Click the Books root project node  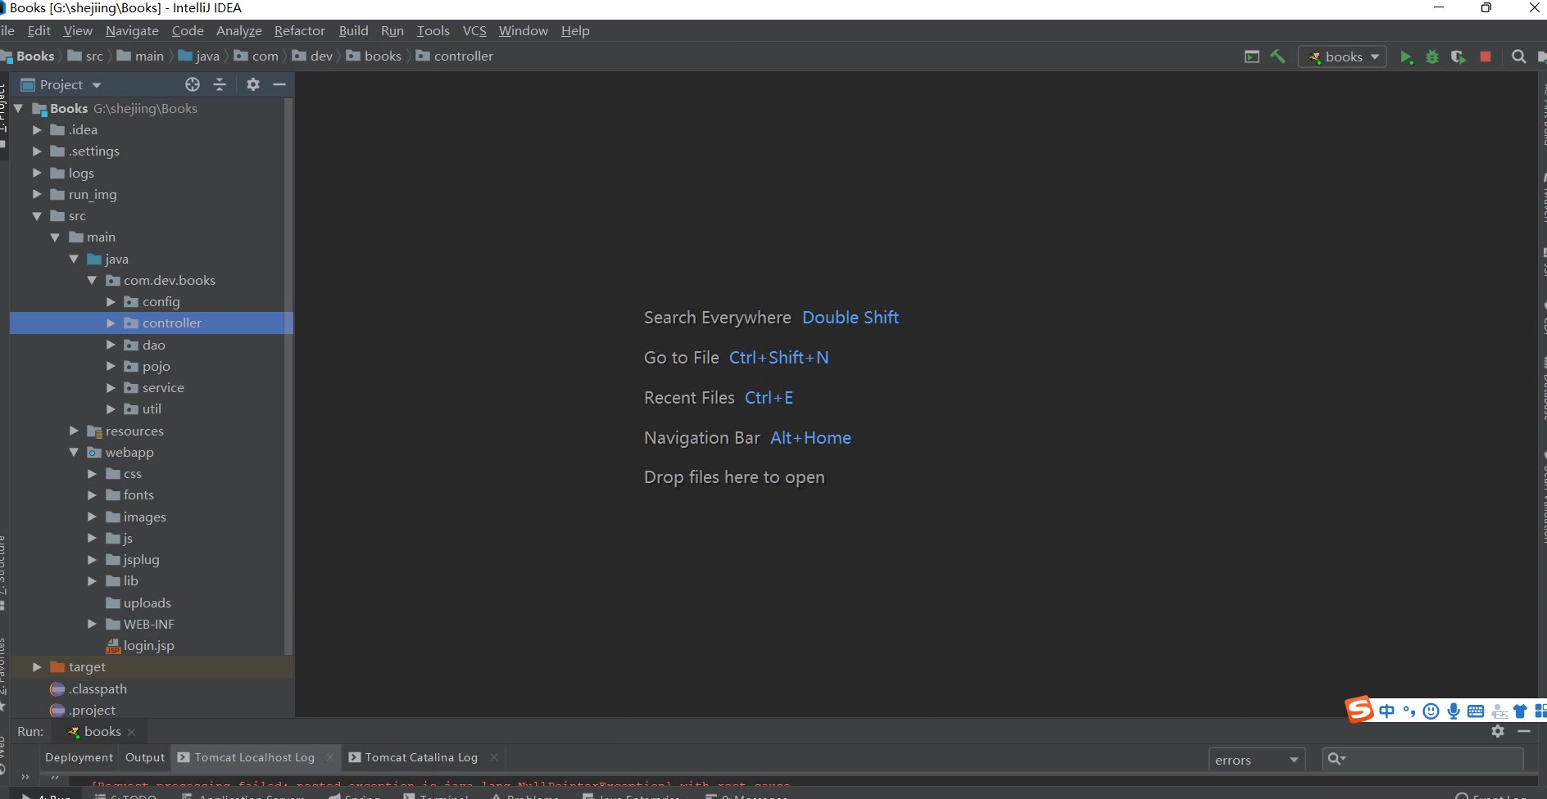point(115,109)
